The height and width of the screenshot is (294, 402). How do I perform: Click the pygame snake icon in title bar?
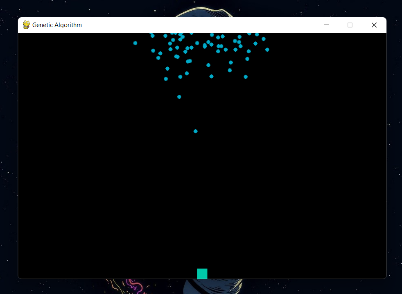click(x=26, y=25)
